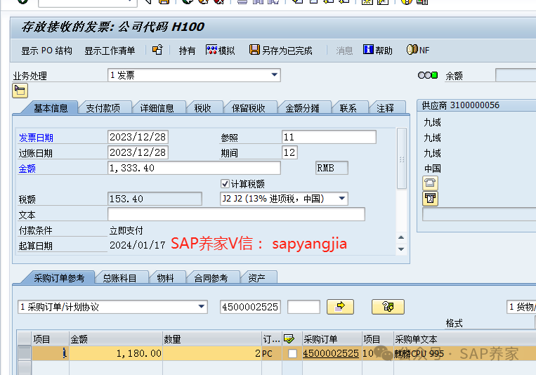Click the balance traffic light indicator

[428, 75]
